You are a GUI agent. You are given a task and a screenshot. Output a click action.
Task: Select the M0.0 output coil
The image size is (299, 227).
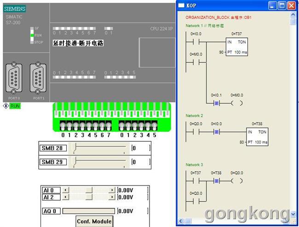click(x=237, y=103)
